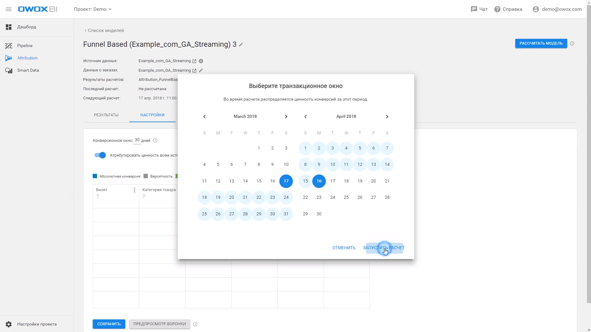
Task: Toggle attribute value to all sources switch
Action: (x=100, y=155)
